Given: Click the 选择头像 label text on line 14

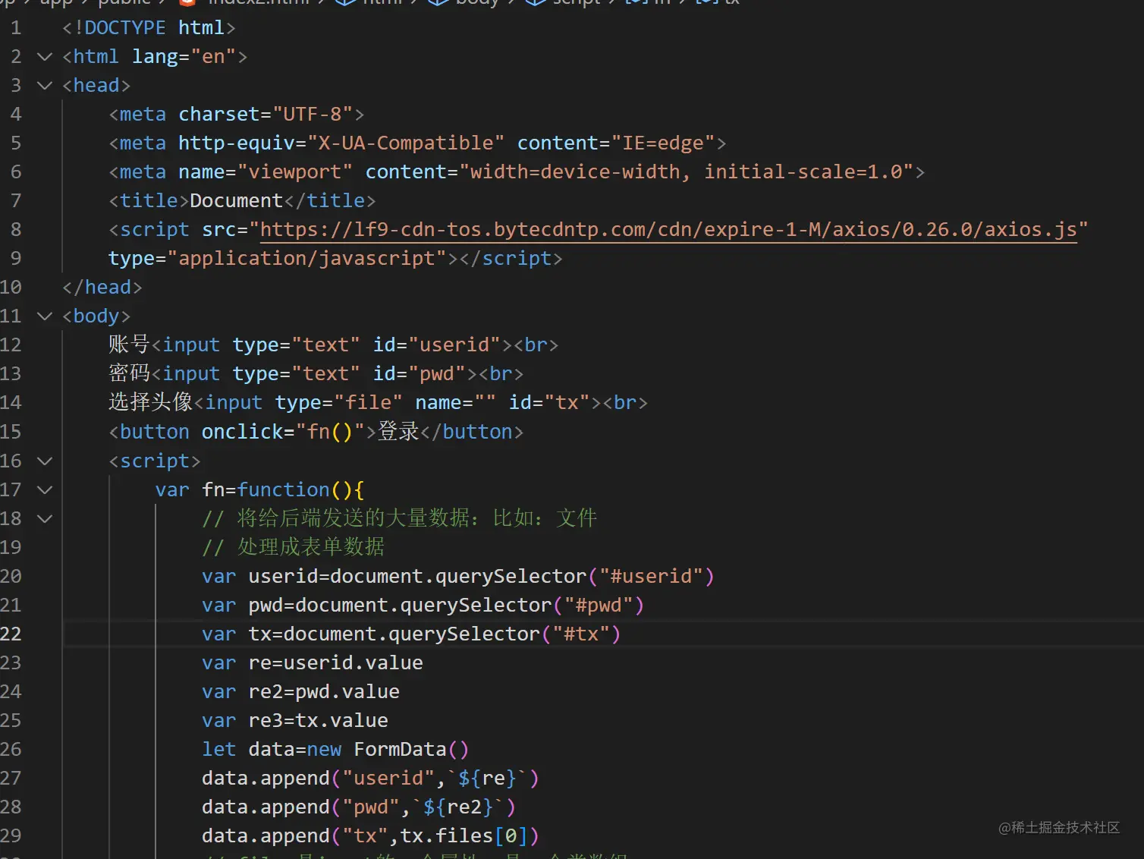Looking at the screenshot, I should click(x=150, y=402).
